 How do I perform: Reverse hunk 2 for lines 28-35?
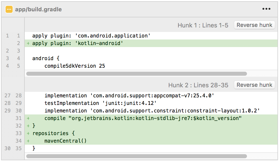tap(254, 85)
